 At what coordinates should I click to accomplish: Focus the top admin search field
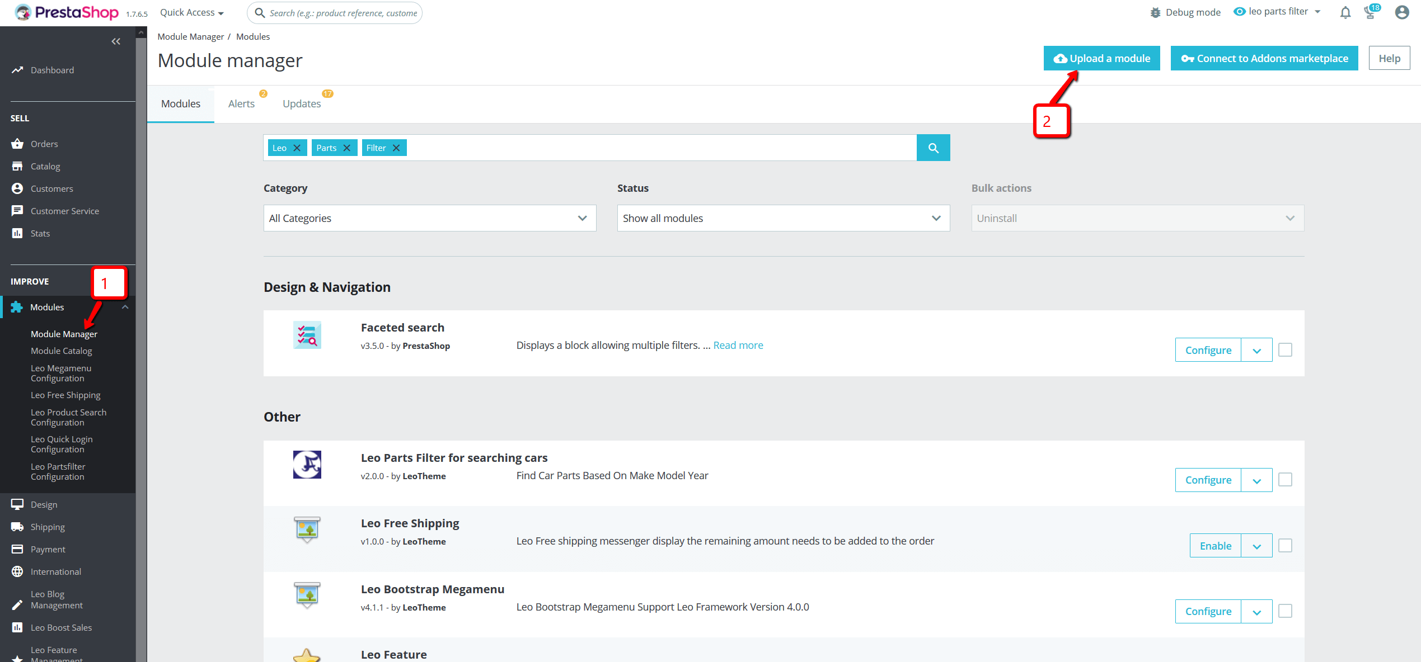point(335,12)
